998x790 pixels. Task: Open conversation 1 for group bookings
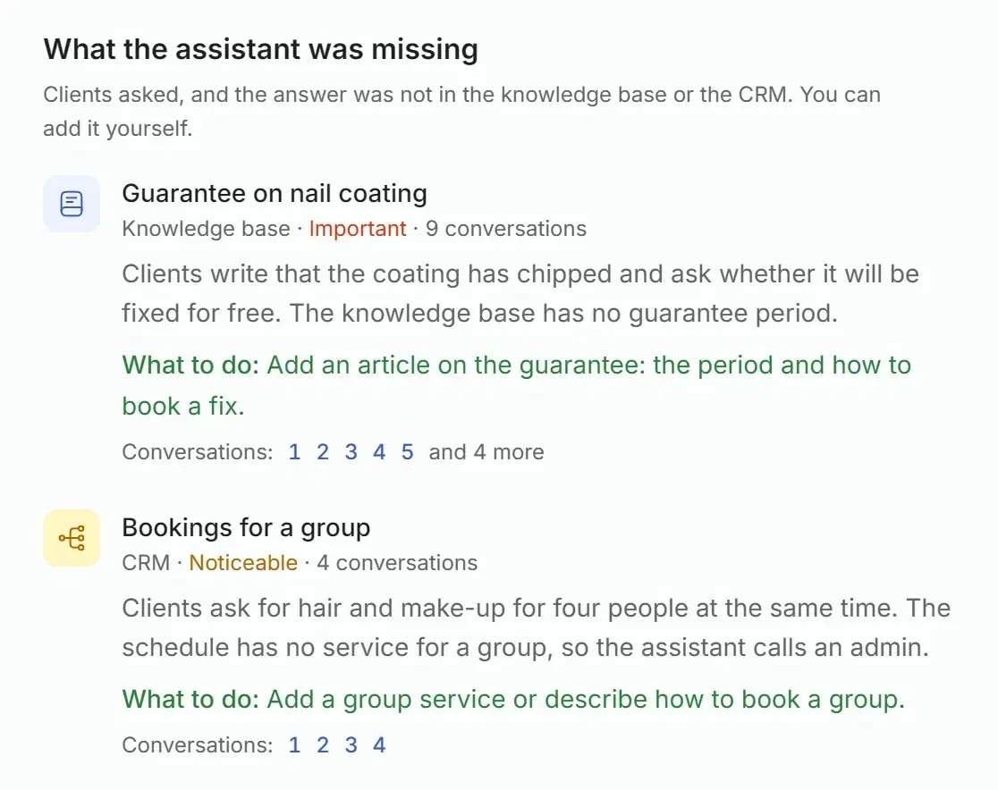click(294, 744)
